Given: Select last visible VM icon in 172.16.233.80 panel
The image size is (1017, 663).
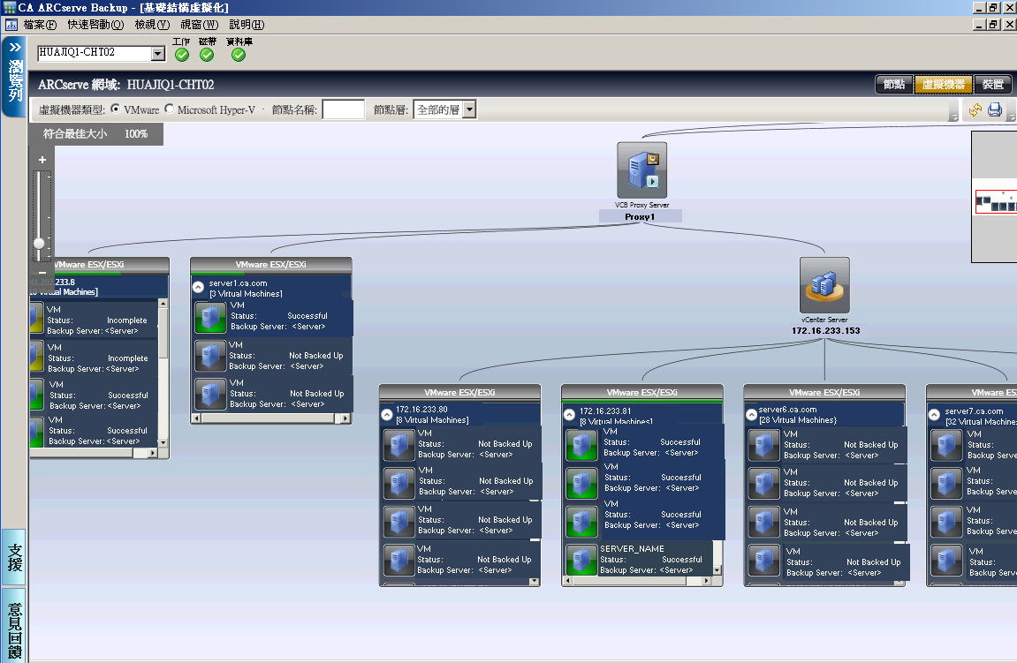Looking at the screenshot, I should 398,560.
